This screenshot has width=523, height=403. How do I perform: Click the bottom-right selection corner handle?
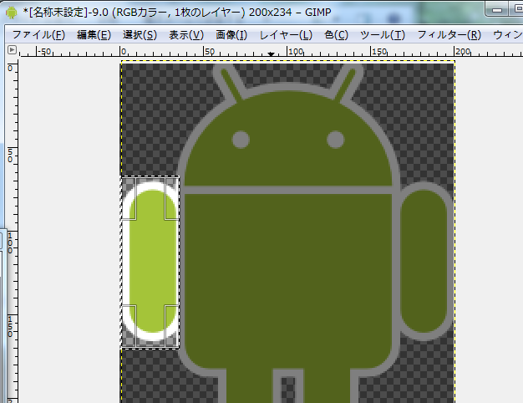[x=172, y=326]
